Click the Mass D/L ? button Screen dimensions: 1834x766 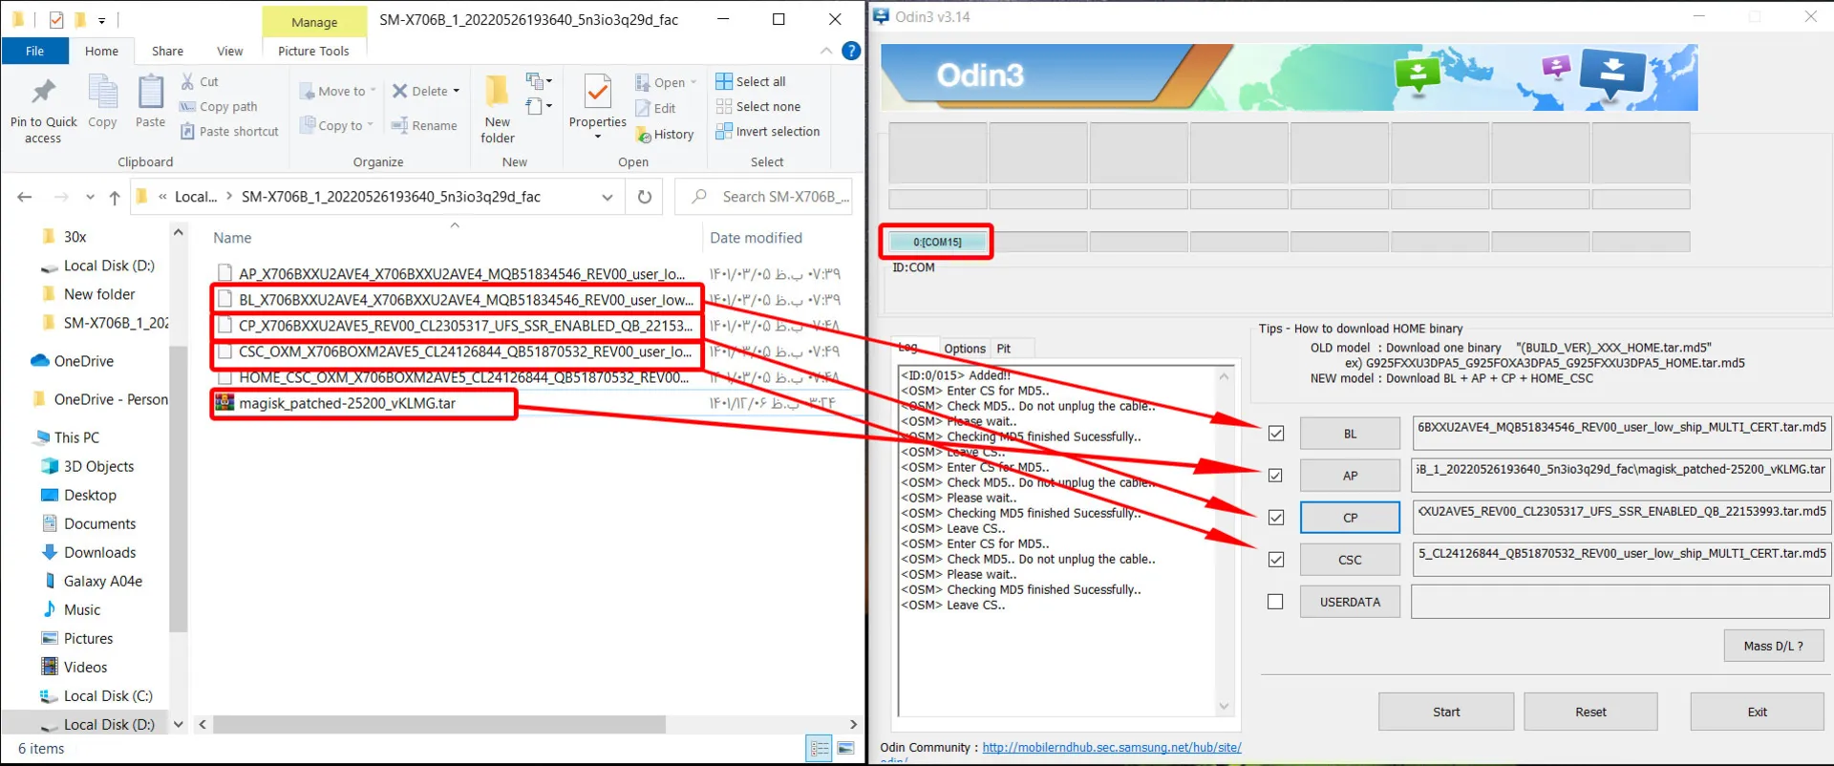pos(1774,646)
